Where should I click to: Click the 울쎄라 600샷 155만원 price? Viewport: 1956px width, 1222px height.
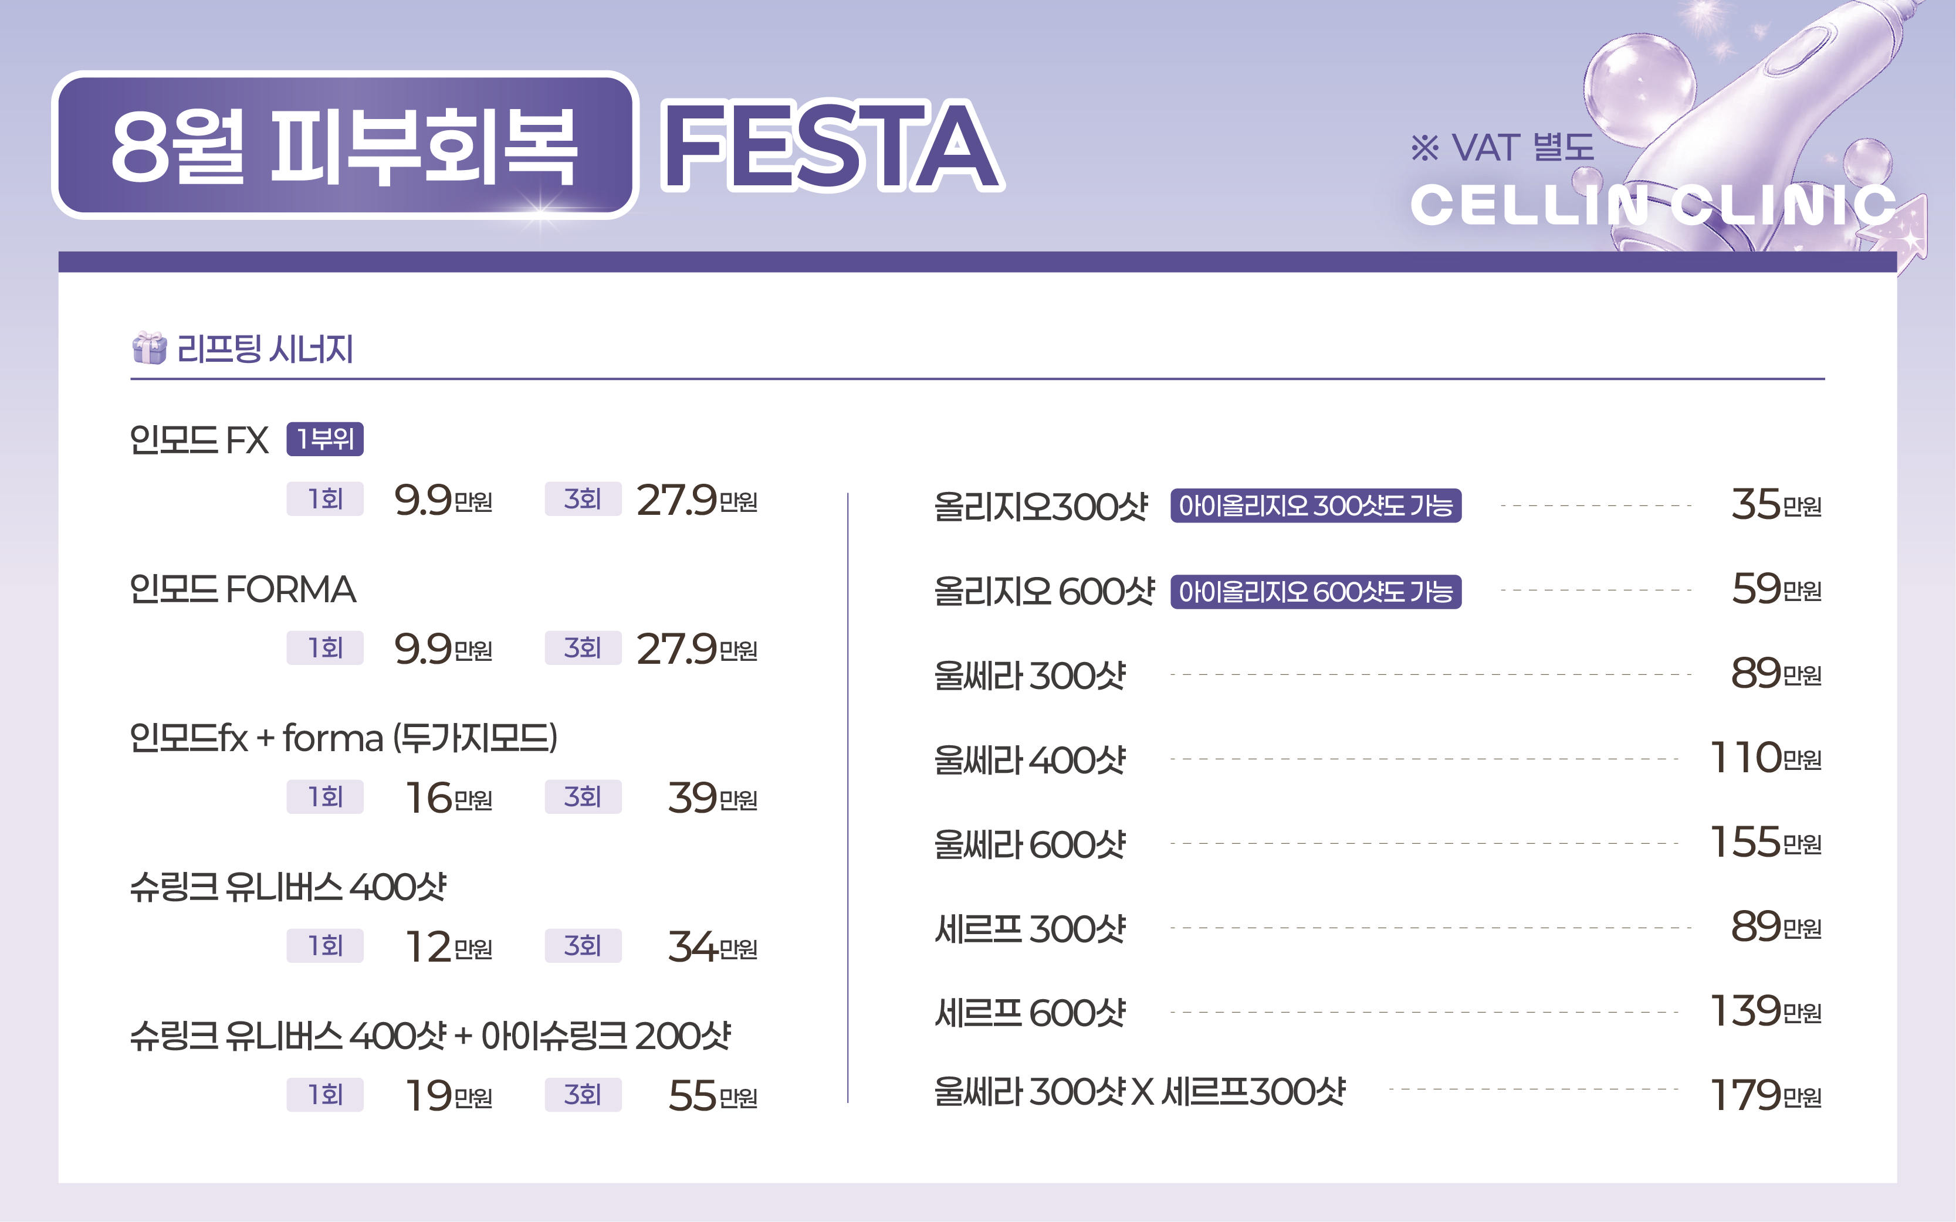(x=1765, y=842)
